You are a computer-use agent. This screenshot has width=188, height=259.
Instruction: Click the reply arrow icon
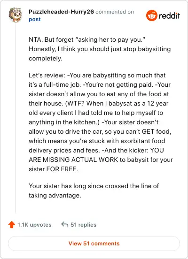click(65, 224)
